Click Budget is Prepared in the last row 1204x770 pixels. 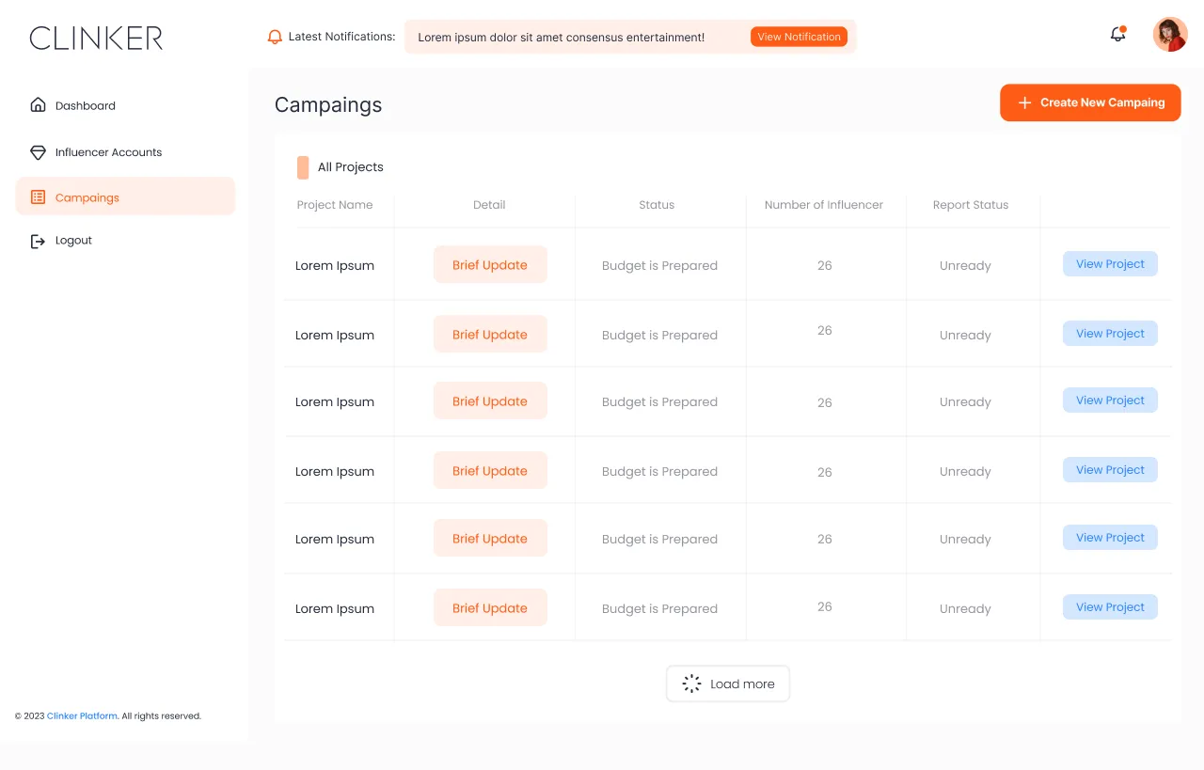coord(659,609)
